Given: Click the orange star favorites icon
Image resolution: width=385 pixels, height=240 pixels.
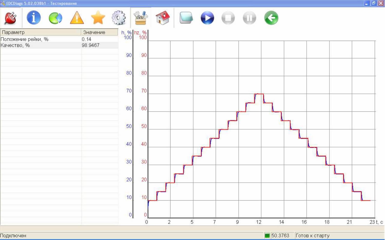Looking at the screenshot, I should (x=98, y=18).
